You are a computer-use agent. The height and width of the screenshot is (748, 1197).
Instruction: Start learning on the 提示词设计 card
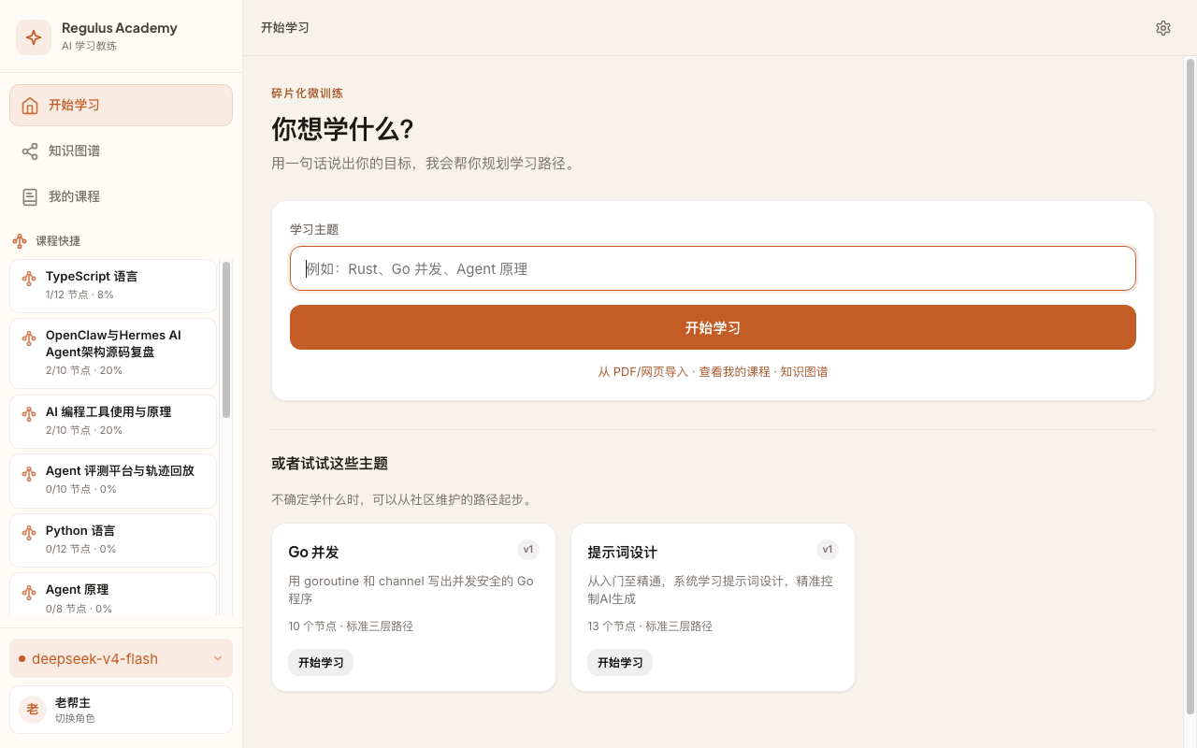pos(620,663)
